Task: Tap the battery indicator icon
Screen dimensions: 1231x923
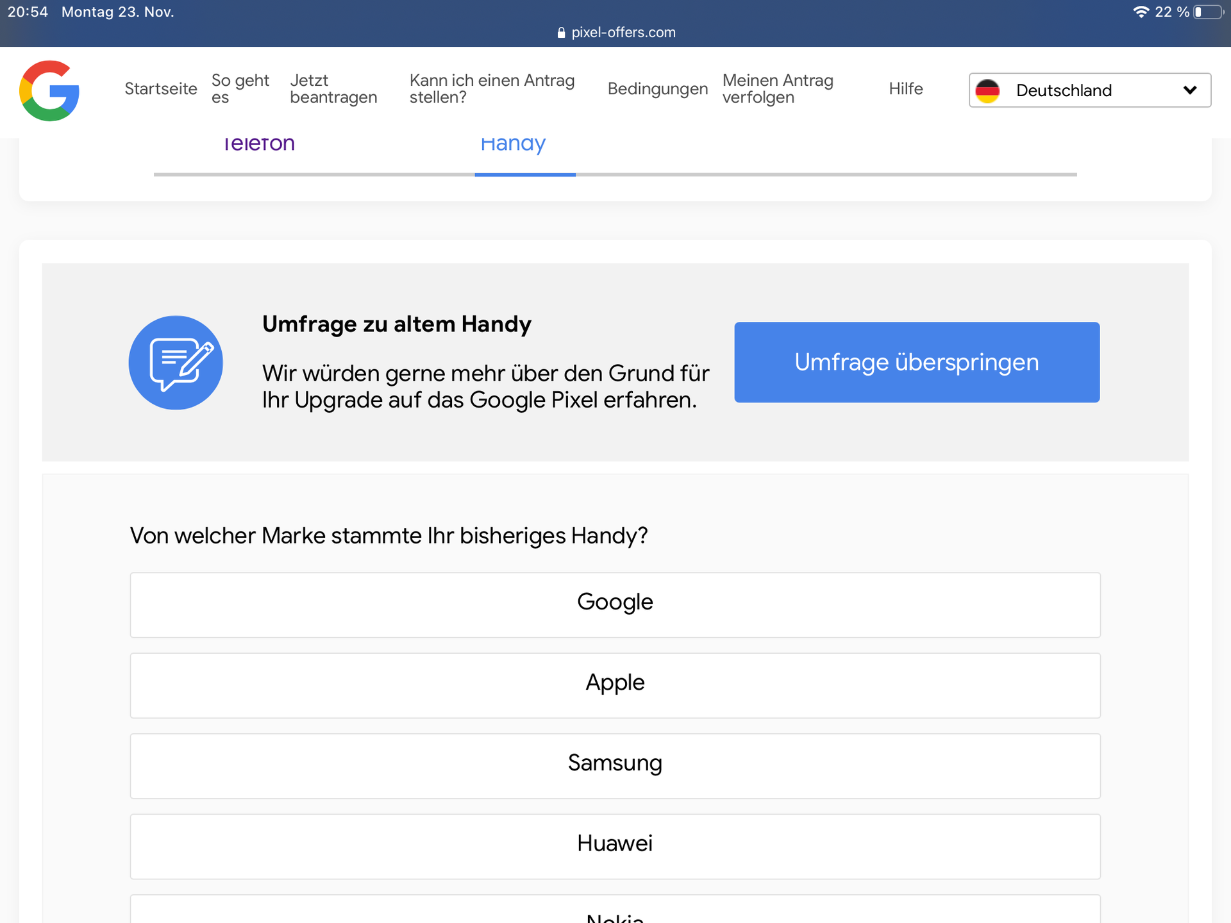Action: (1209, 12)
